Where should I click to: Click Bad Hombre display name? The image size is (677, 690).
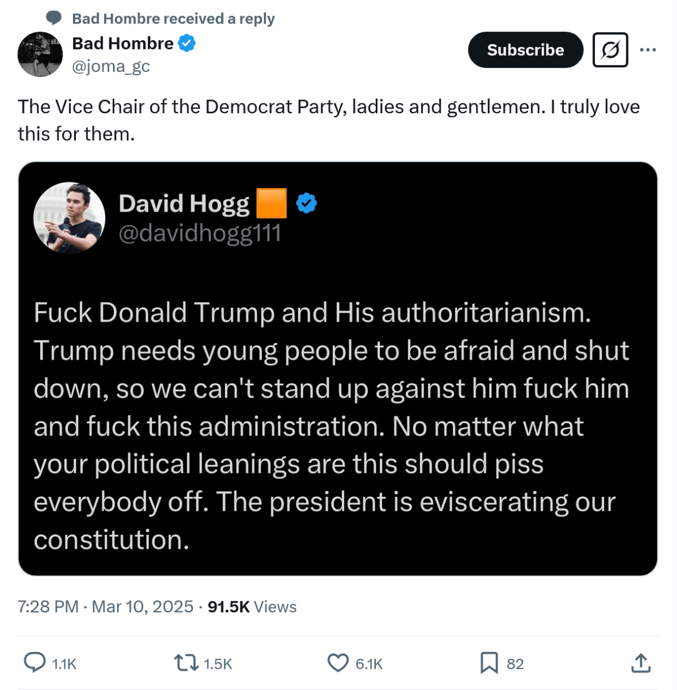[x=122, y=43]
